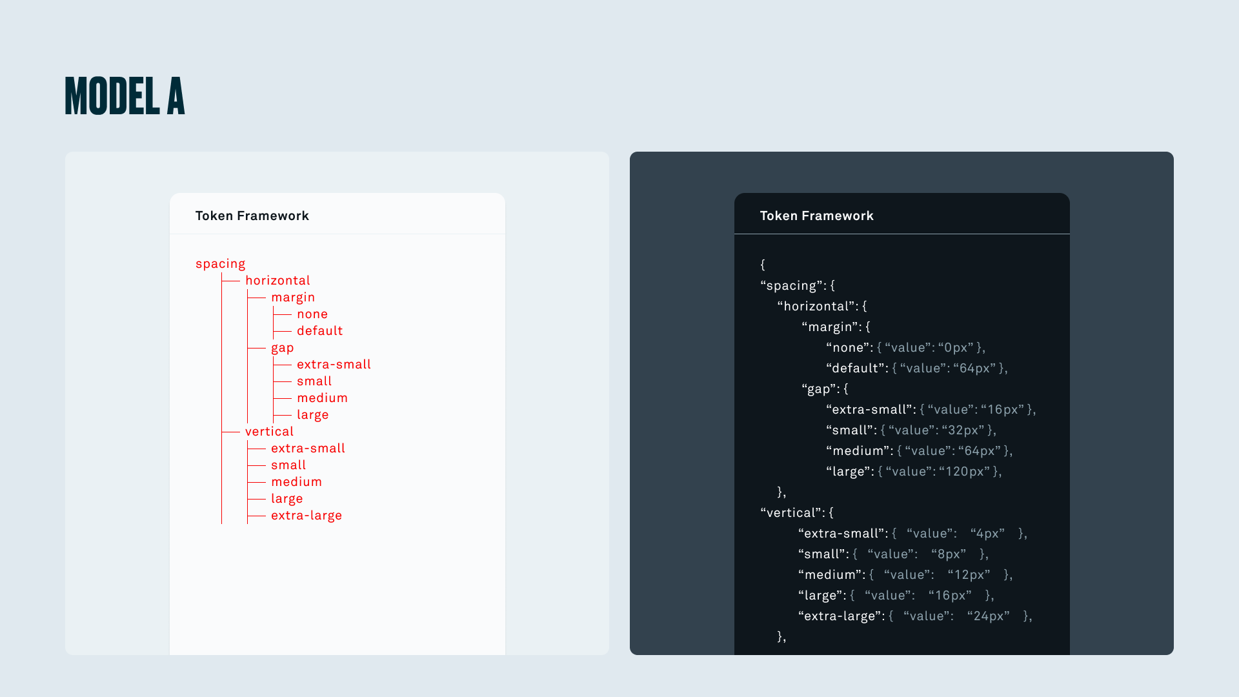
Task: Select large under the vertical node
Action: [287, 500]
